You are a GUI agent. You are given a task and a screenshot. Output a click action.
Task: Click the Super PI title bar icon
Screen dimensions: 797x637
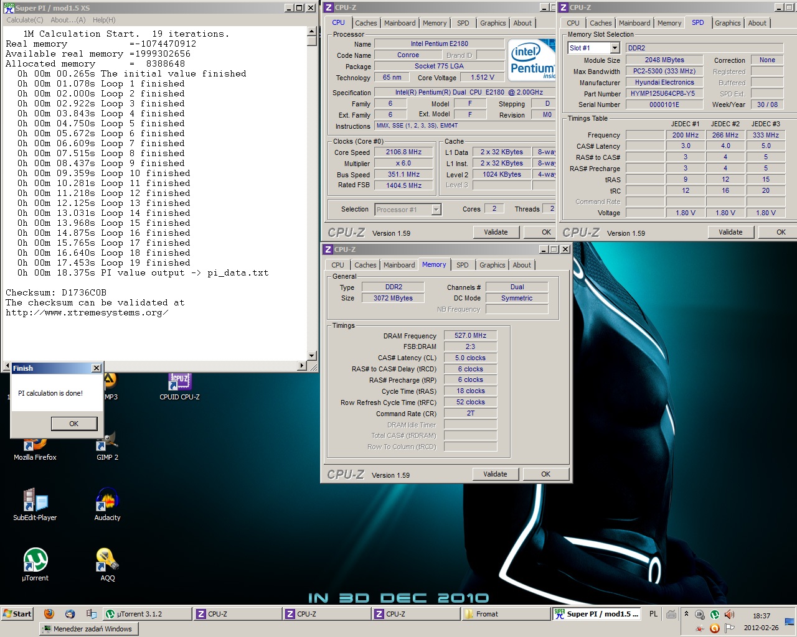click(9, 7)
